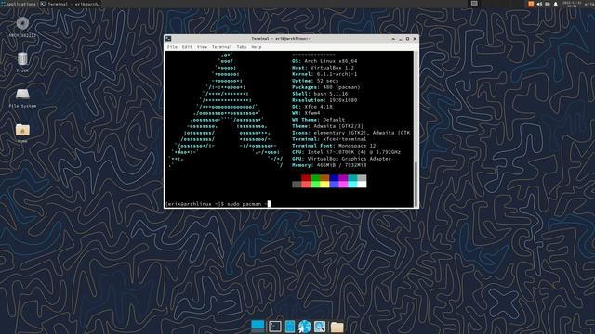Click the roll-up arrow on terminal titlebar
The height and width of the screenshot is (334, 595).
[x=393, y=39]
